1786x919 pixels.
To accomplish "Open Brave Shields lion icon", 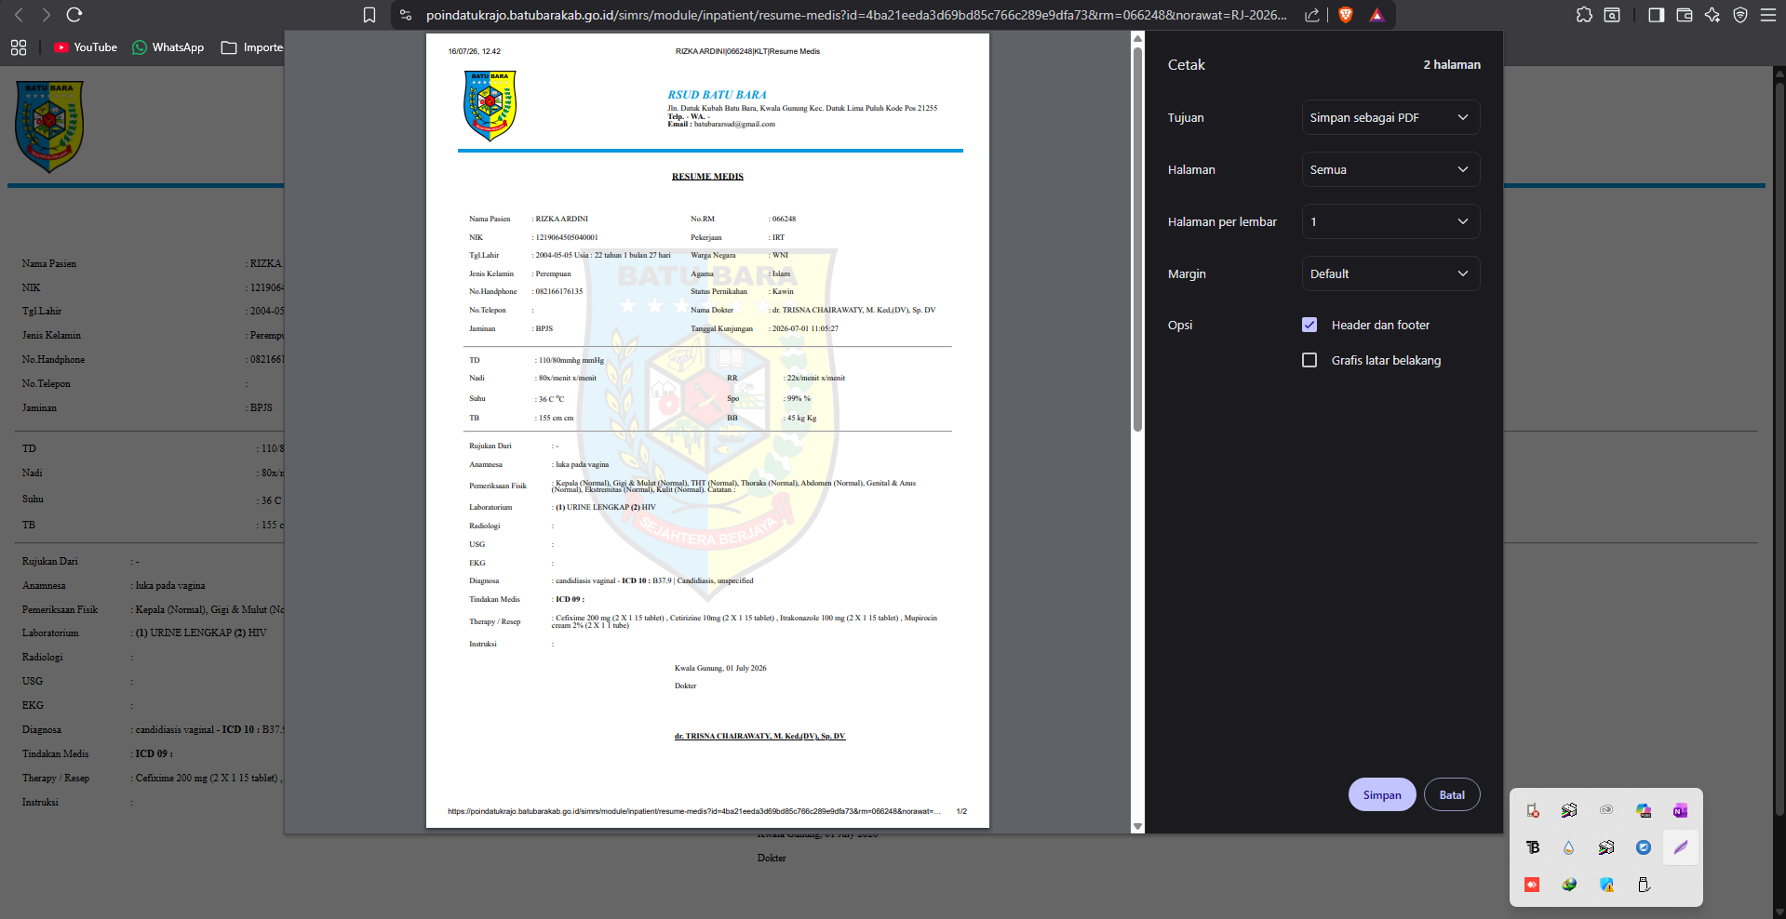I will click(x=1345, y=15).
